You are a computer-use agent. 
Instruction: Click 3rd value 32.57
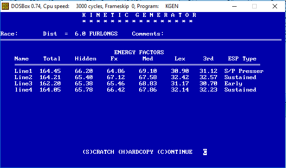(x=208, y=77)
